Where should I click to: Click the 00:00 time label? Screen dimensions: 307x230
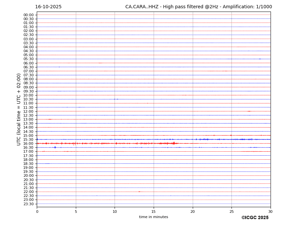click(28, 15)
